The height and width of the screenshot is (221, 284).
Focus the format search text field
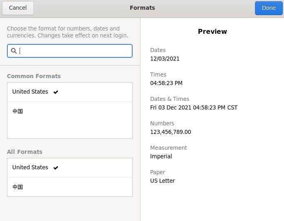pyautogui.click(x=73, y=51)
